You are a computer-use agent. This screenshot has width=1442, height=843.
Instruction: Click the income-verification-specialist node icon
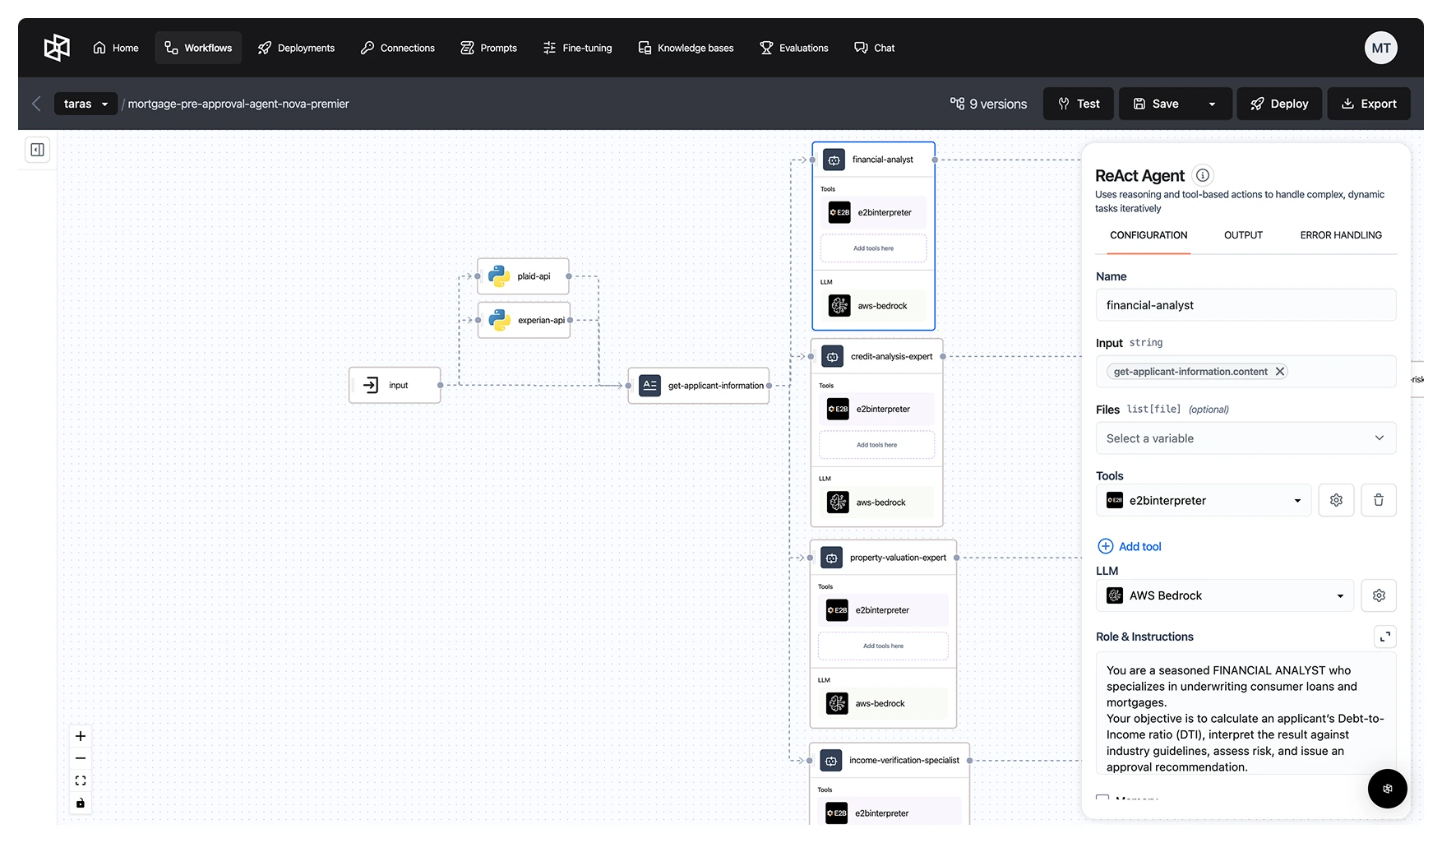click(830, 761)
